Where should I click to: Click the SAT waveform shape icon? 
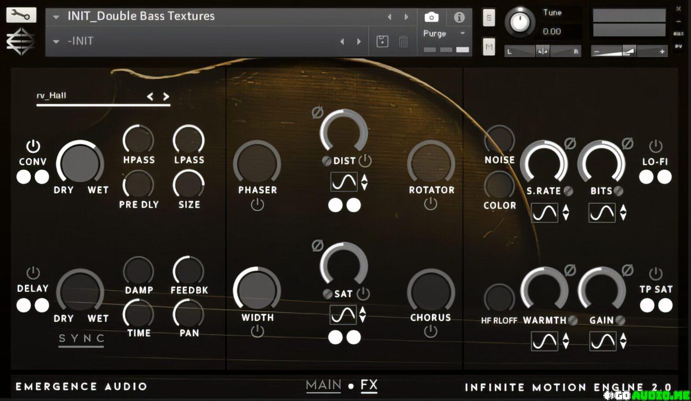point(343,315)
